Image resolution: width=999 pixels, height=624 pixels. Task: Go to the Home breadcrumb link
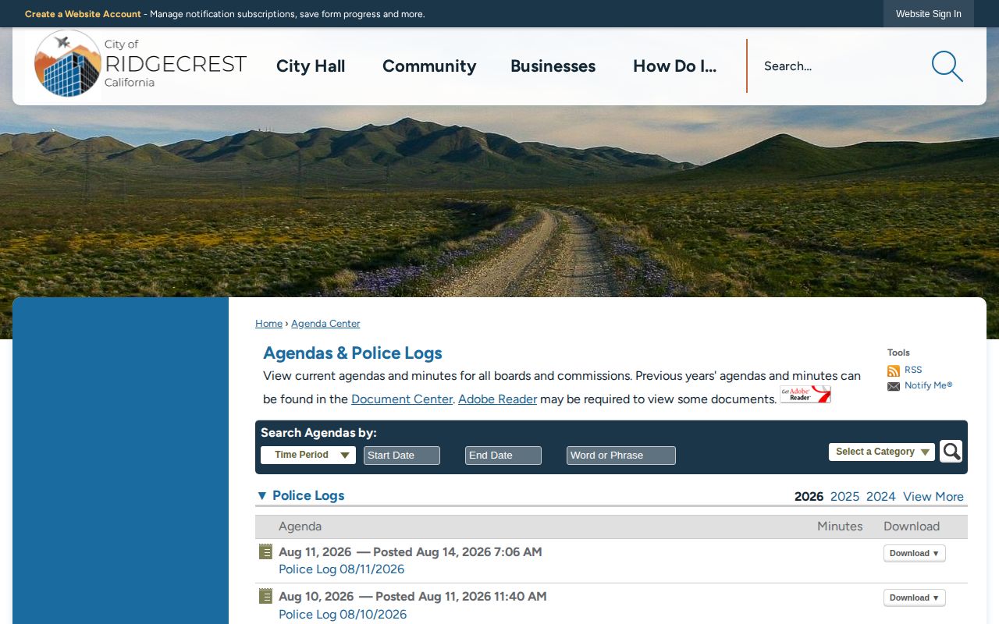click(268, 324)
